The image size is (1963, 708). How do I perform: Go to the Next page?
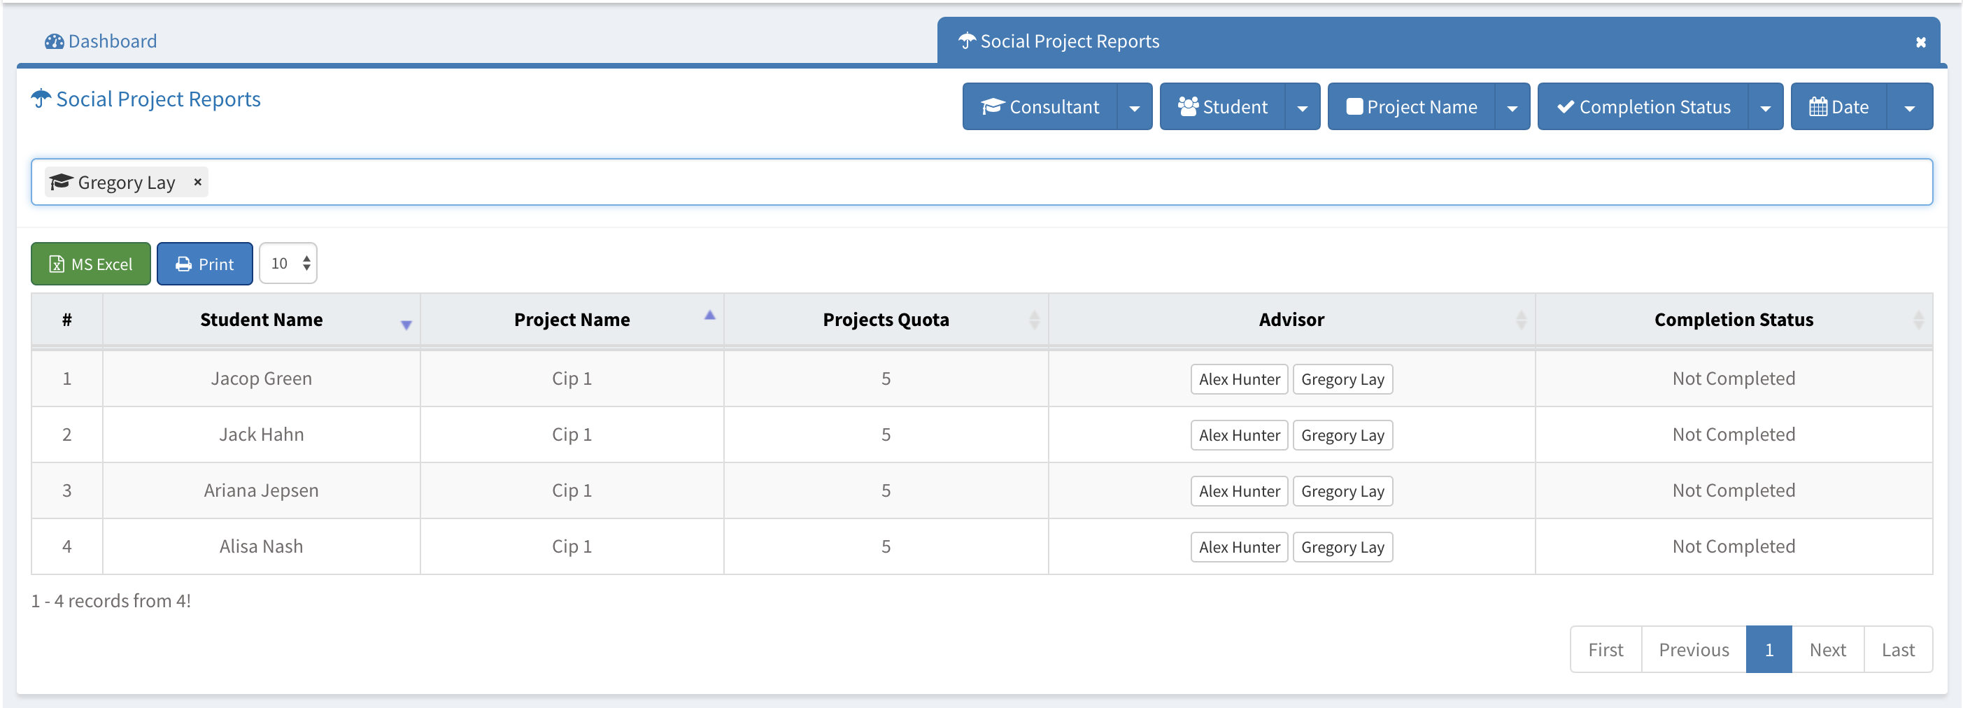pyautogui.click(x=1827, y=649)
